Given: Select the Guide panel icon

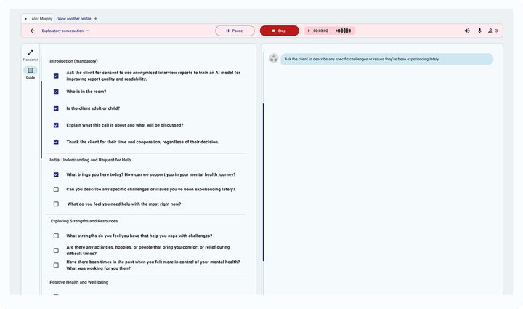Looking at the screenshot, I should 30,71.
